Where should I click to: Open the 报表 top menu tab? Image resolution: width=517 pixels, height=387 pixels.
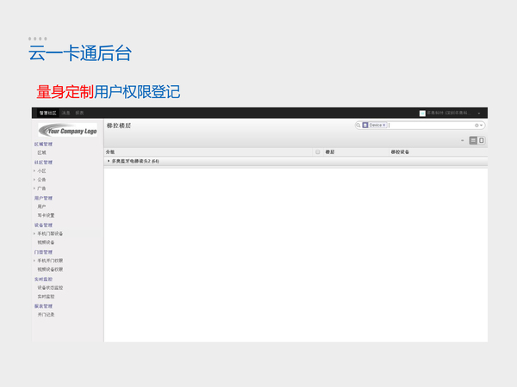click(79, 113)
